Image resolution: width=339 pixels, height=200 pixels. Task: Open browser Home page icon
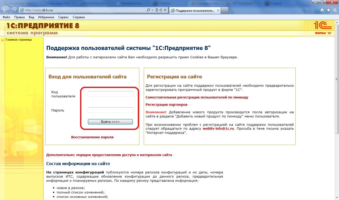coord(322,10)
